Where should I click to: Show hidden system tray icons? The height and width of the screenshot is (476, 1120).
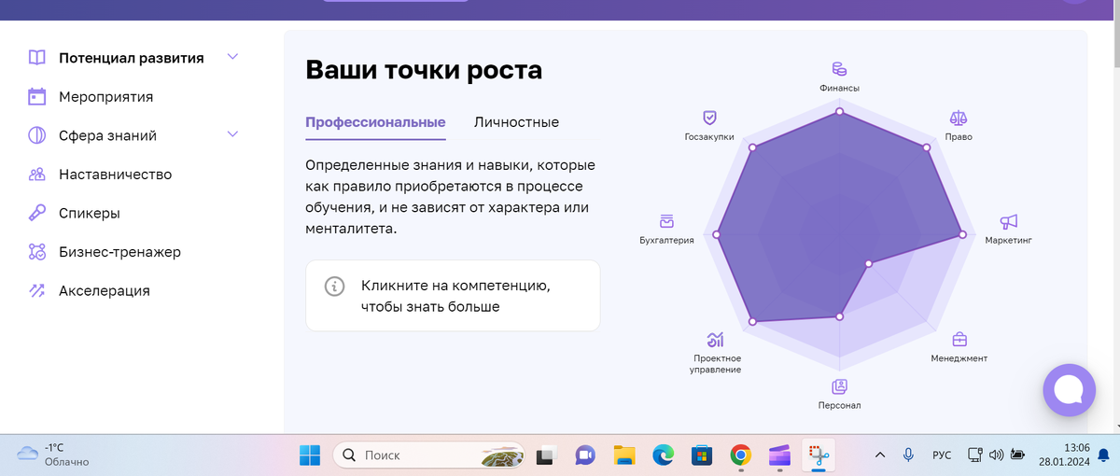point(879,455)
